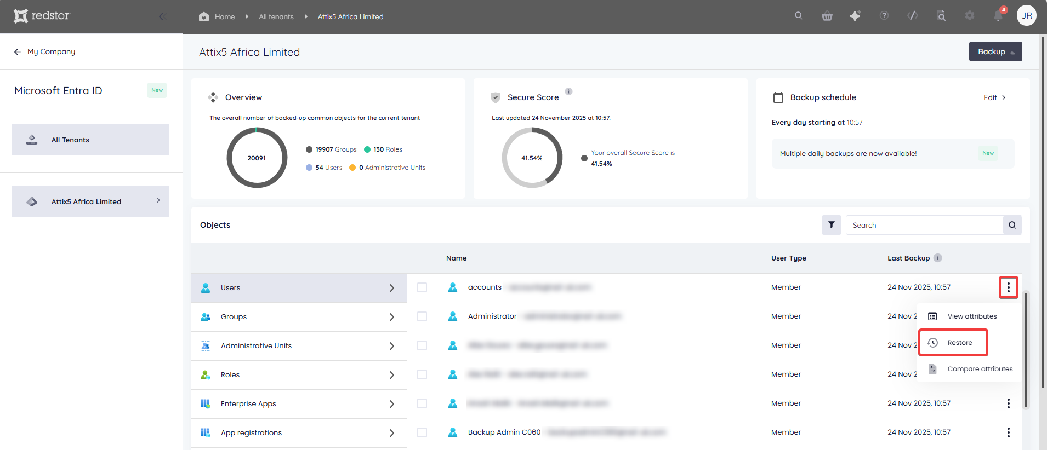Click the Groups grey legend dot
Viewport: 1047px width, 450px height.
click(309, 149)
